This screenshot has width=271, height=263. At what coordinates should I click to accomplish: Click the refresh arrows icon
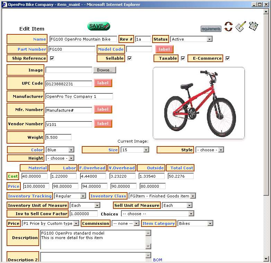[x=228, y=27]
